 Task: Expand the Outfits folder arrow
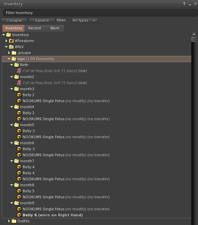(x=9, y=221)
